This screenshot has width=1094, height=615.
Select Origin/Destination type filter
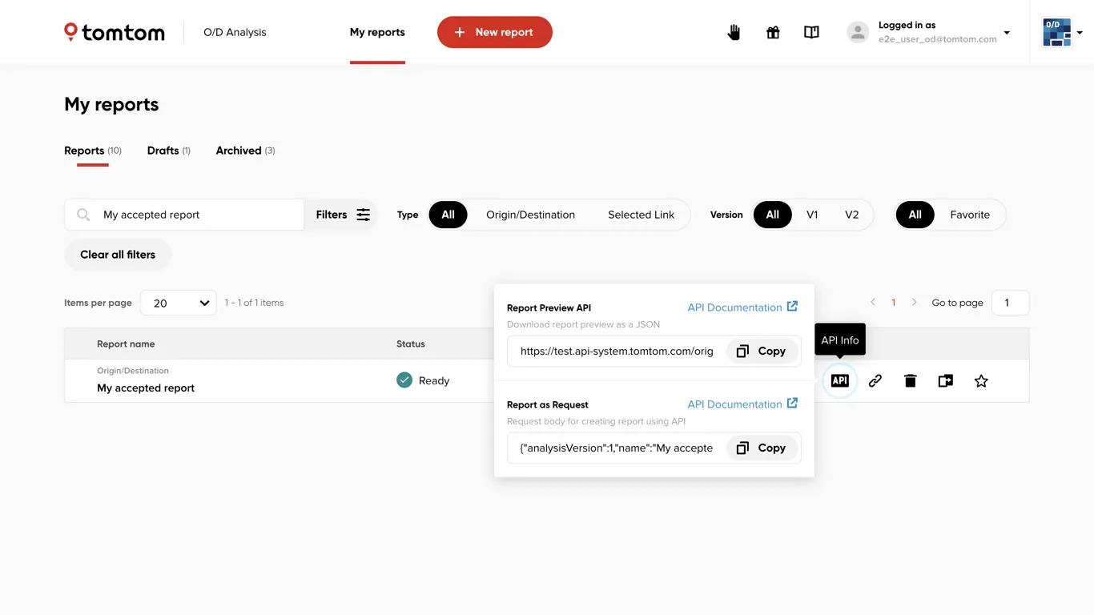[530, 215]
